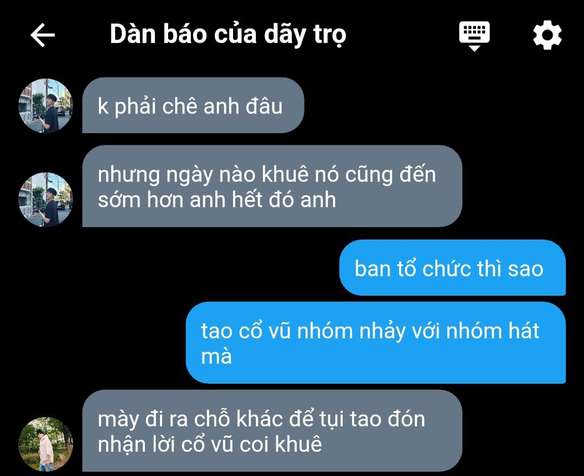Return to the conversation list with back arrow
Viewport: 584px width, 476px height.
[43, 35]
